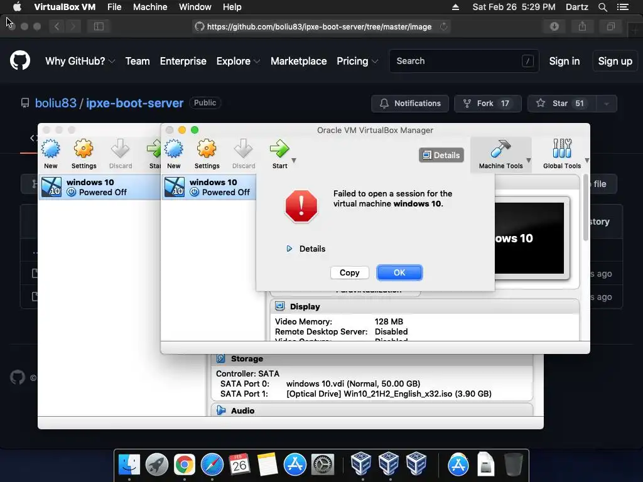Open the Help menu
This screenshot has width=643, height=482.
pos(232,7)
